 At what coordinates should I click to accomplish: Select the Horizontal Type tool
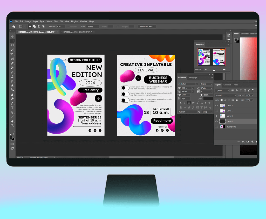click(x=12, y=108)
